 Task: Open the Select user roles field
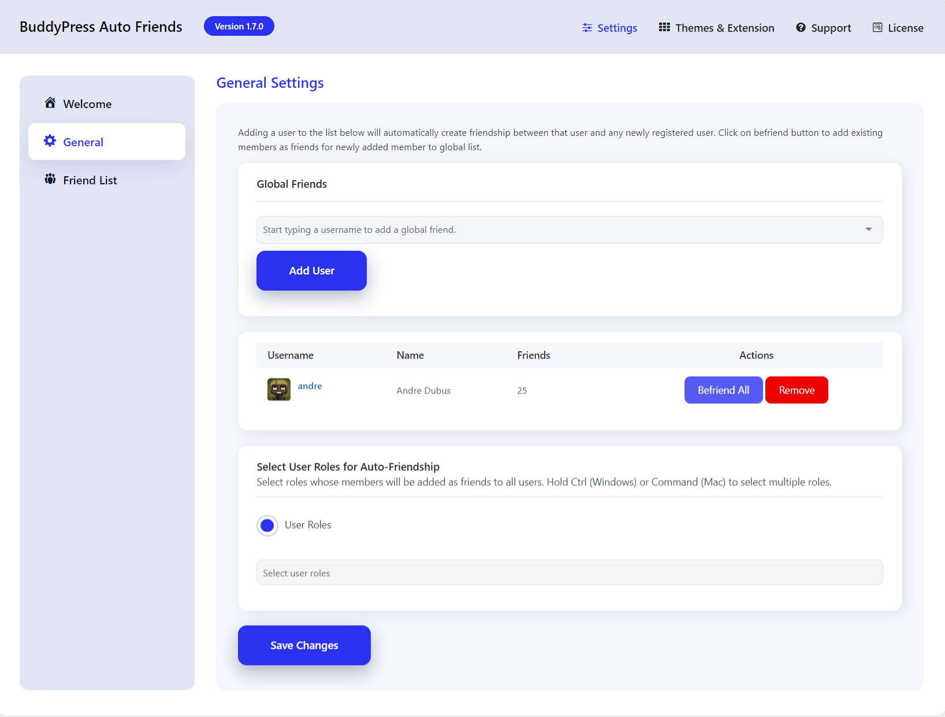coord(569,573)
